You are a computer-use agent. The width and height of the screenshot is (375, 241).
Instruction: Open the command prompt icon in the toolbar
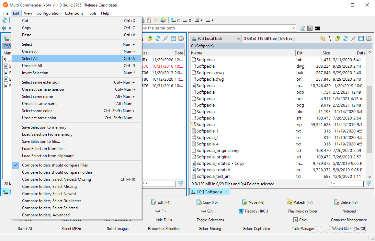point(317,29)
